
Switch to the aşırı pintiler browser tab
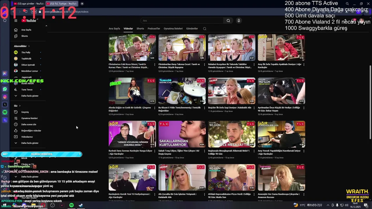(x=28, y=3)
